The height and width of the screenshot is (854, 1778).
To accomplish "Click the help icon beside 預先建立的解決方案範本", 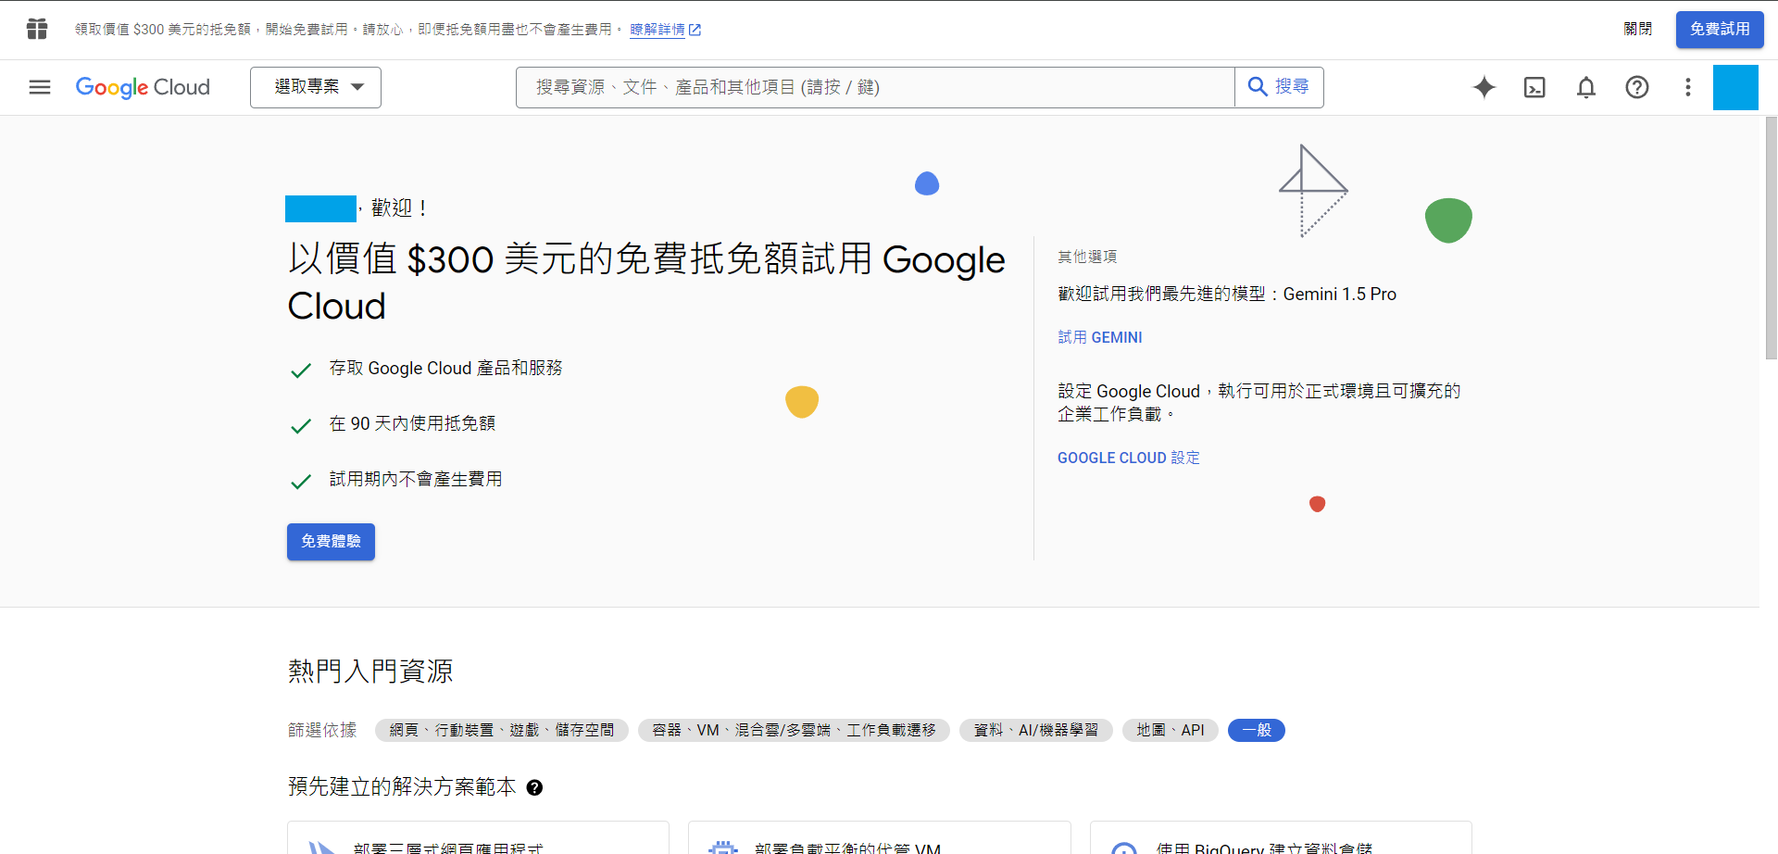I will [x=534, y=787].
